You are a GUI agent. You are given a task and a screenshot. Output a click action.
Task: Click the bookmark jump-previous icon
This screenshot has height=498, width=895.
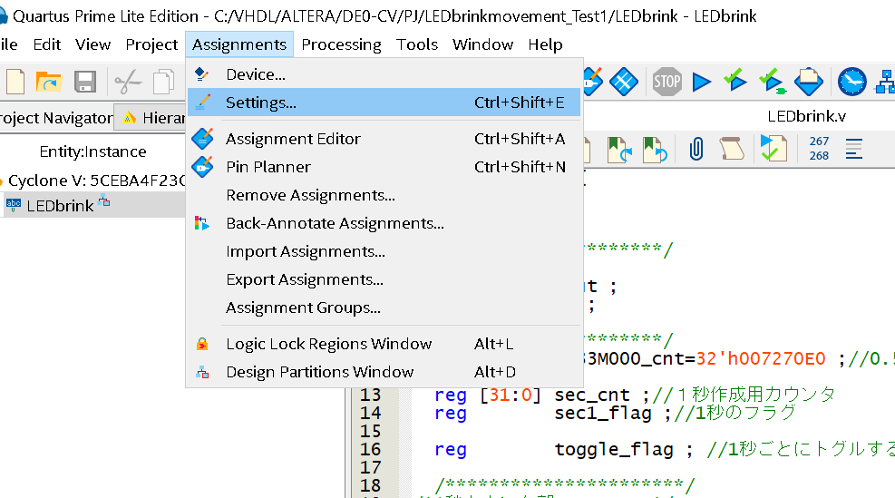[654, 150]
